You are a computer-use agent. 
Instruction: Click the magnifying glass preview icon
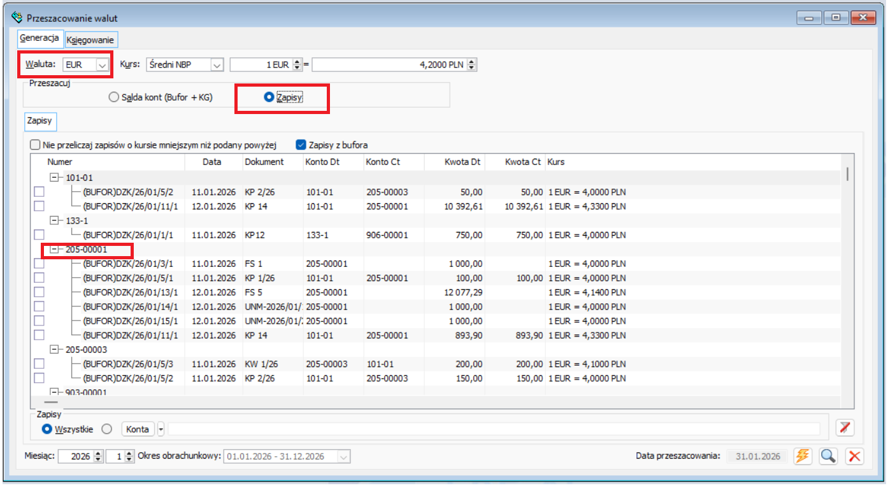coord(827,456)
